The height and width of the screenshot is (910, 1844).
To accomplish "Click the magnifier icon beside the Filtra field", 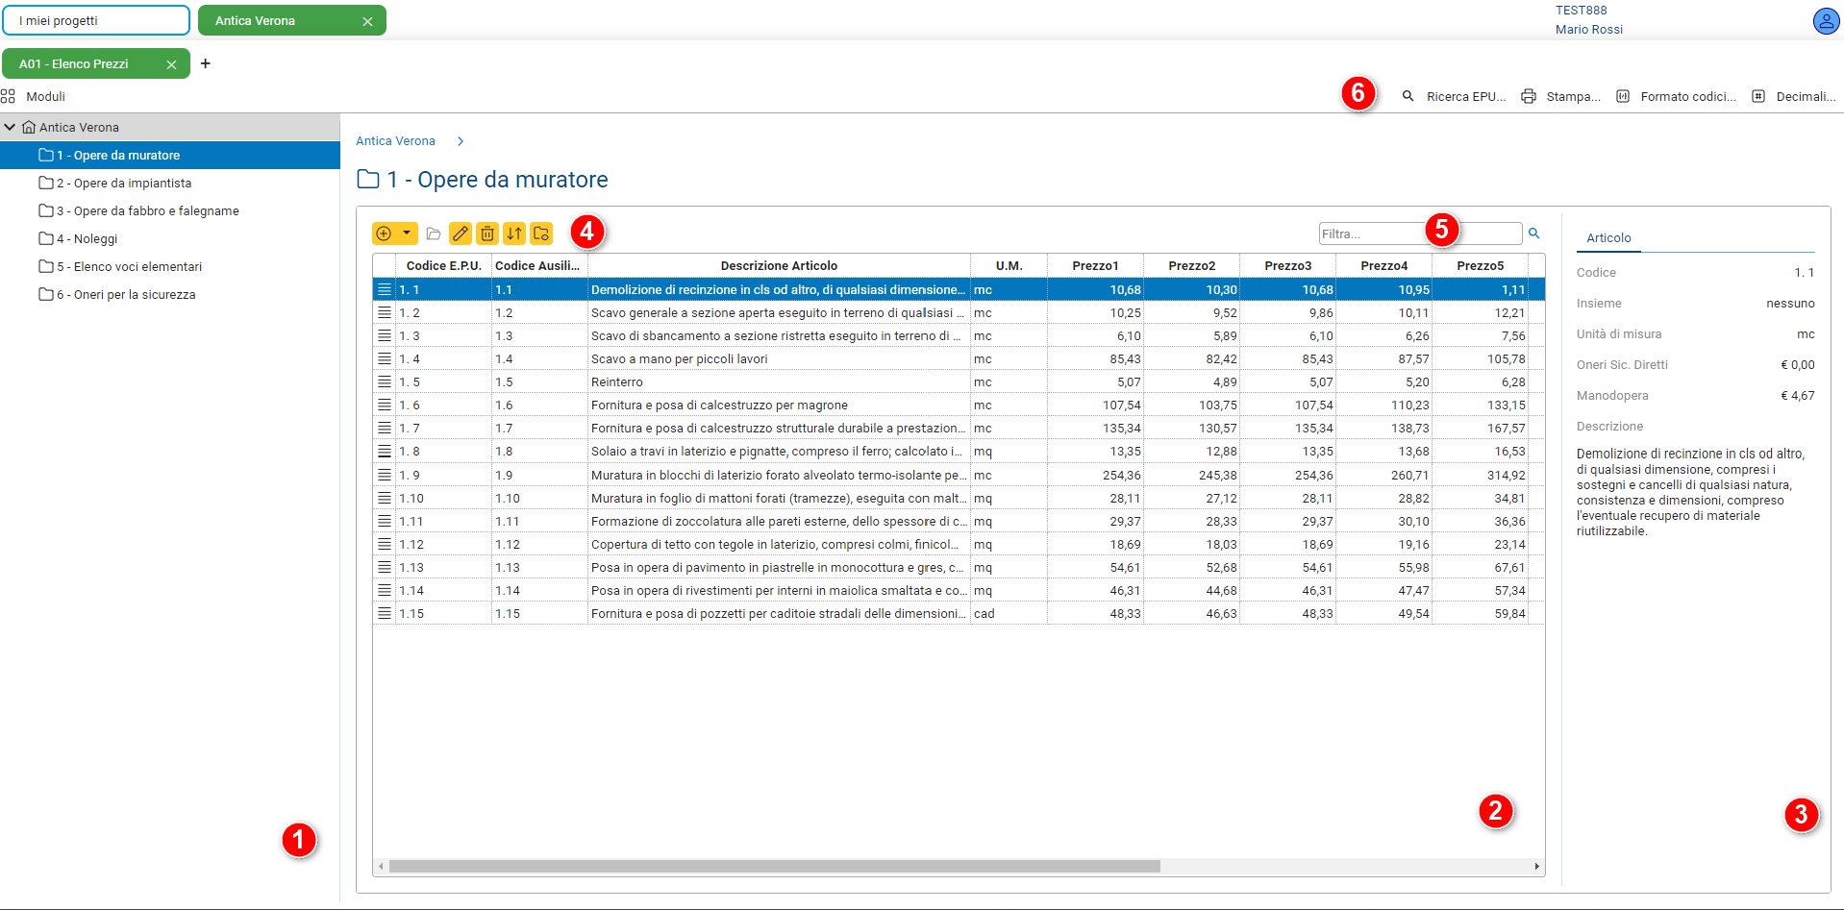I will coord(1534,234).
